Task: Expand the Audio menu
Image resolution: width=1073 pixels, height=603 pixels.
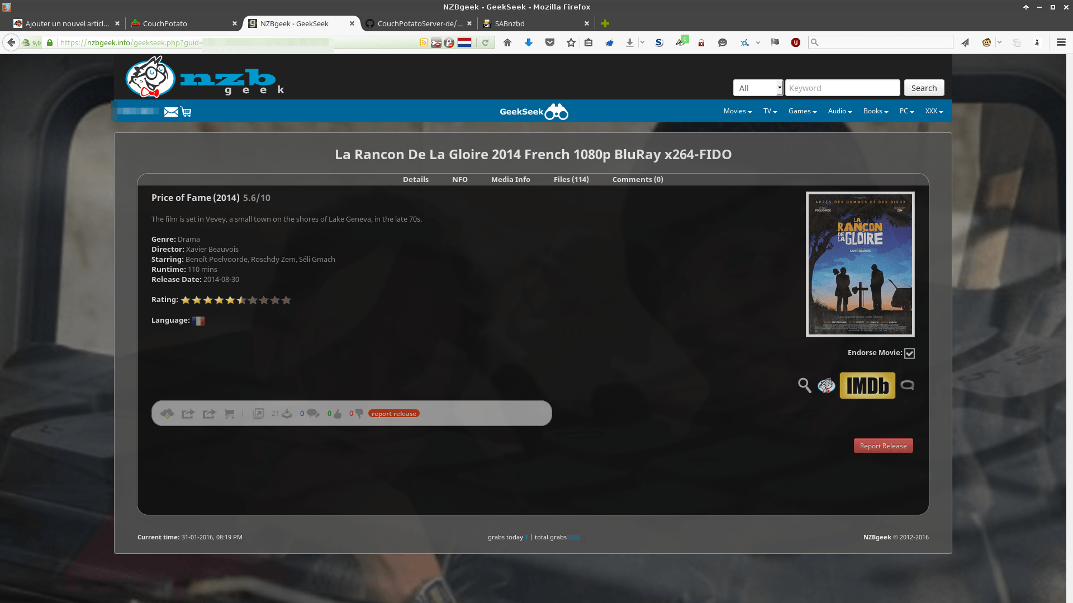Action: tap(840, 111)
